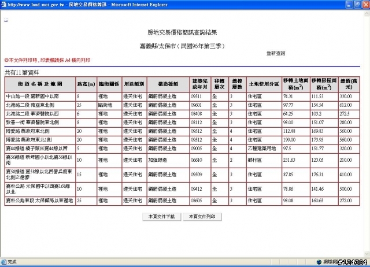
Task: Click the land area value 231.63
Action: pos(289,160)
